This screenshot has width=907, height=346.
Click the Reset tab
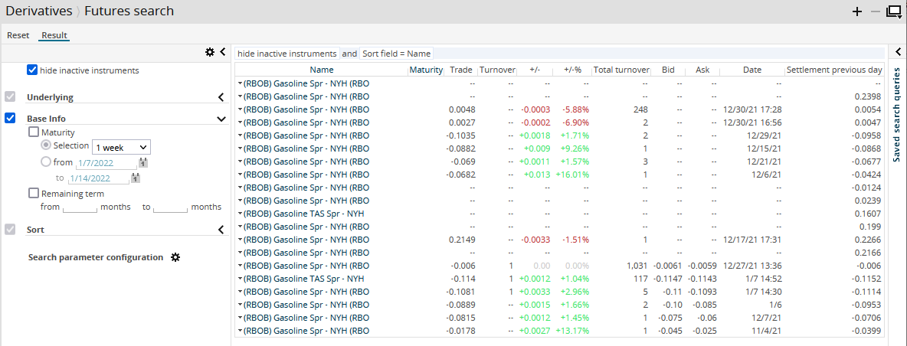click(18, 35)
